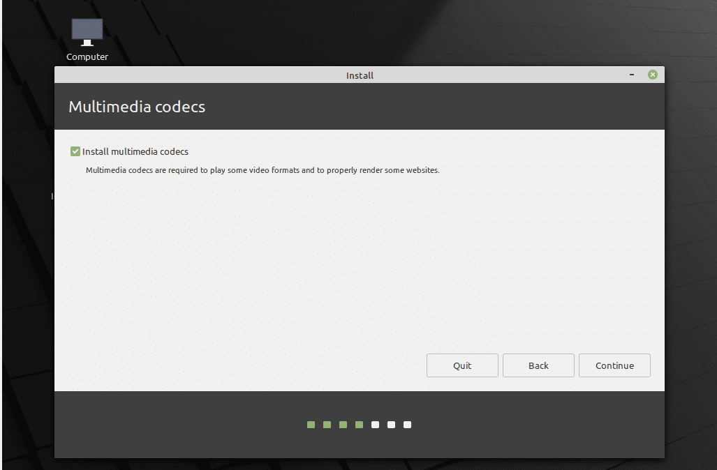Quit the Linux Mint installer

click(x=462, y=365)
